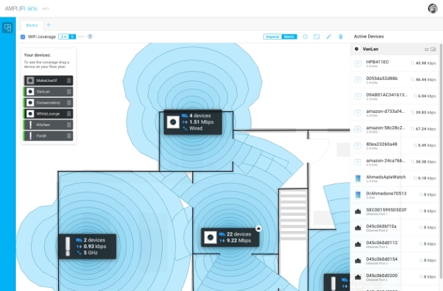Image resolution: width=443 pixels, height=291 pixels.
Task: Select amazon-d733af4 device row
Action: tap(395, 113)
